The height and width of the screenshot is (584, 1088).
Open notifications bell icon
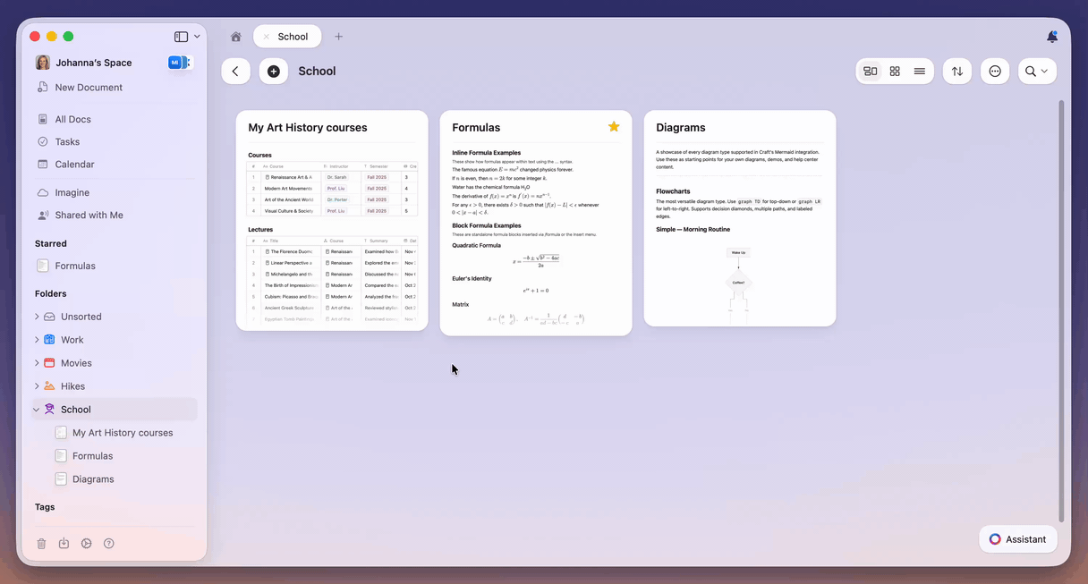click(x=1052, y=37)
